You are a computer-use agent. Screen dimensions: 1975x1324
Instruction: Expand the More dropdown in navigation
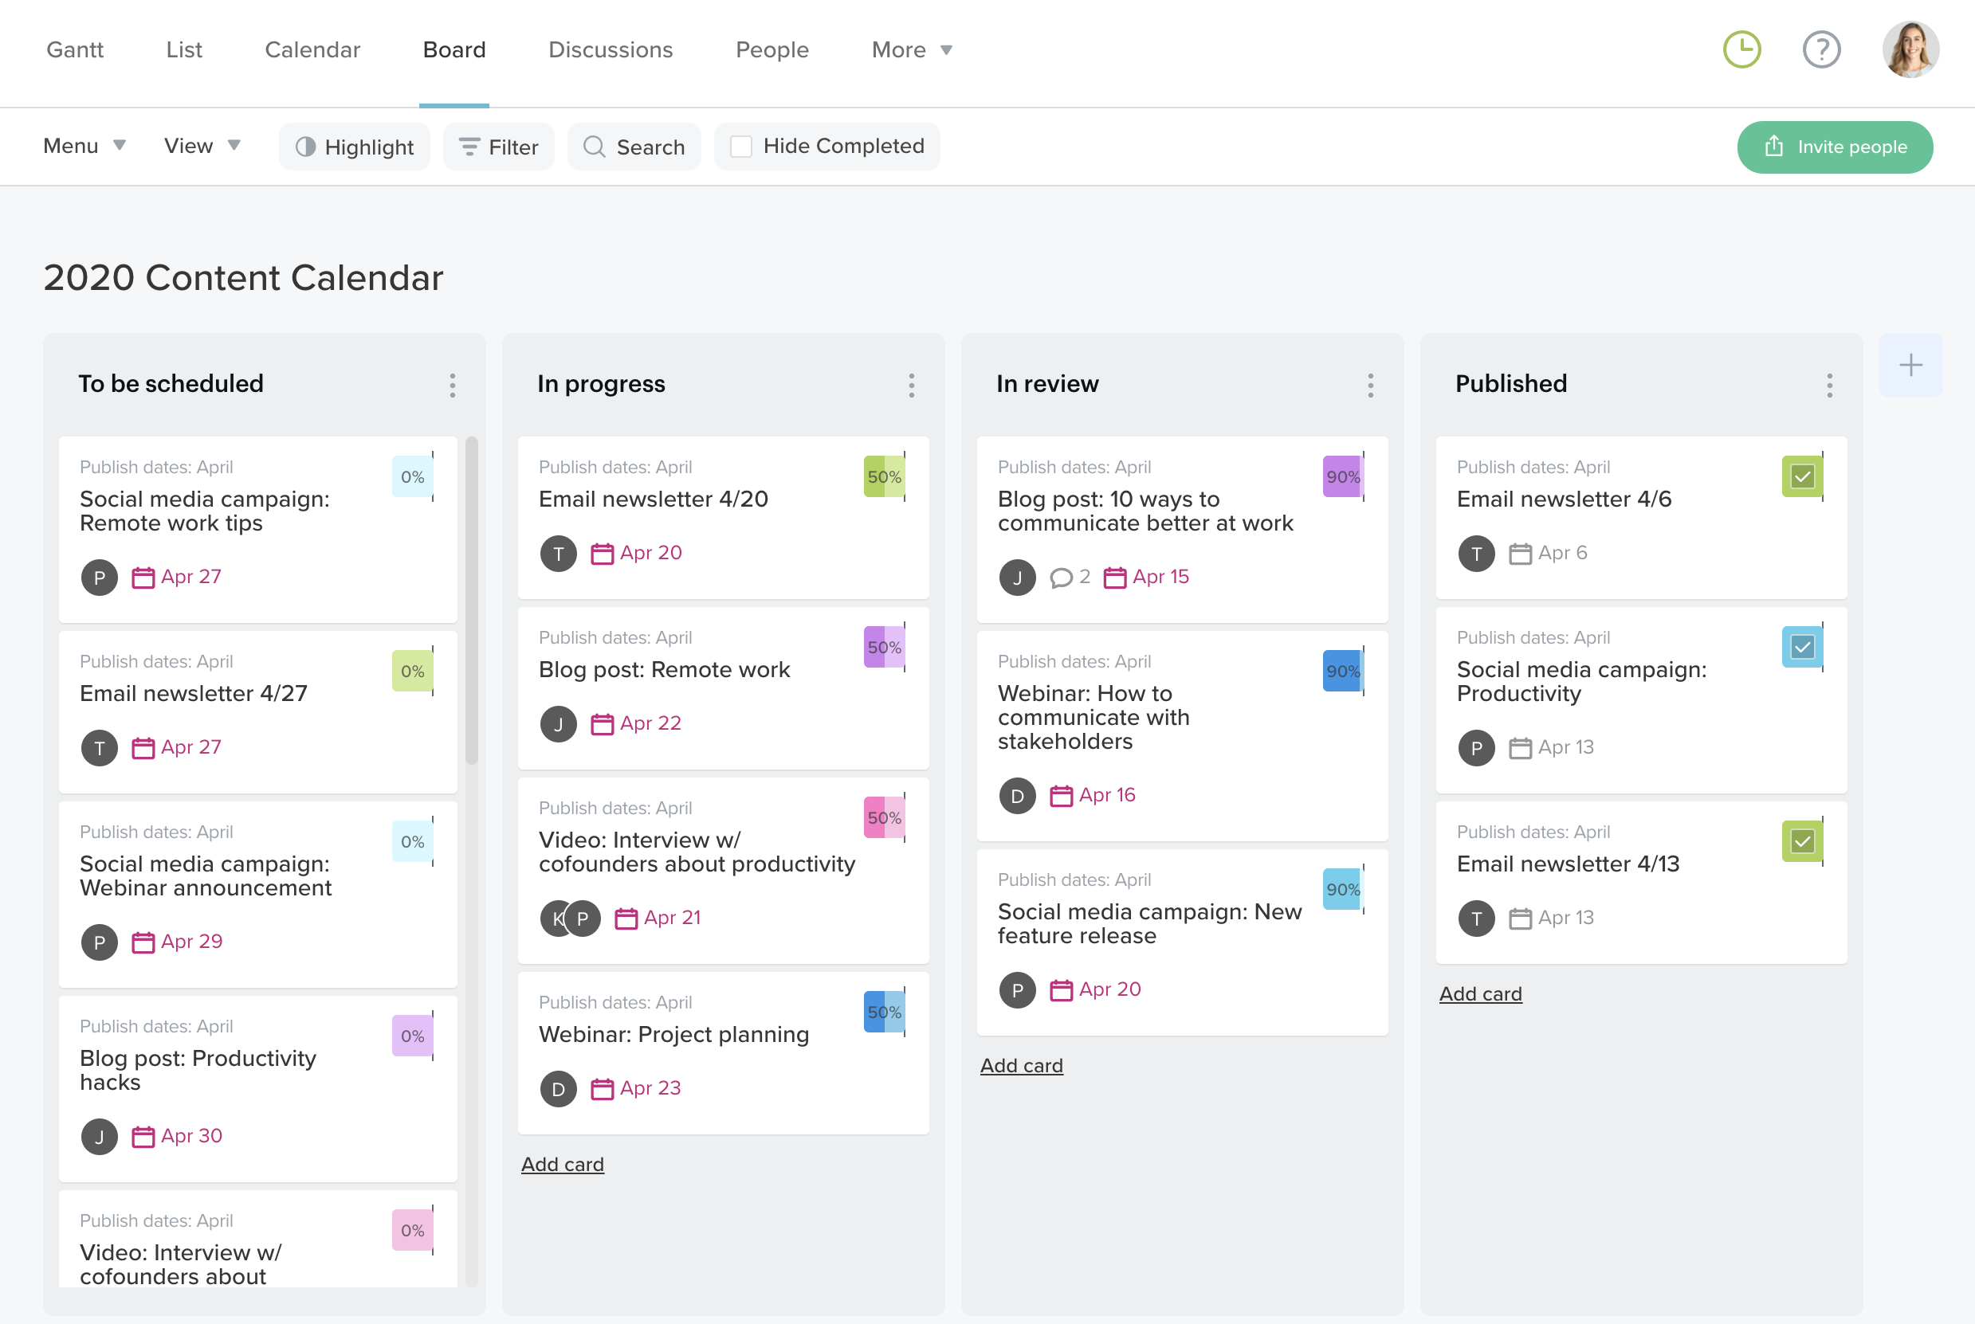point(912,50)
